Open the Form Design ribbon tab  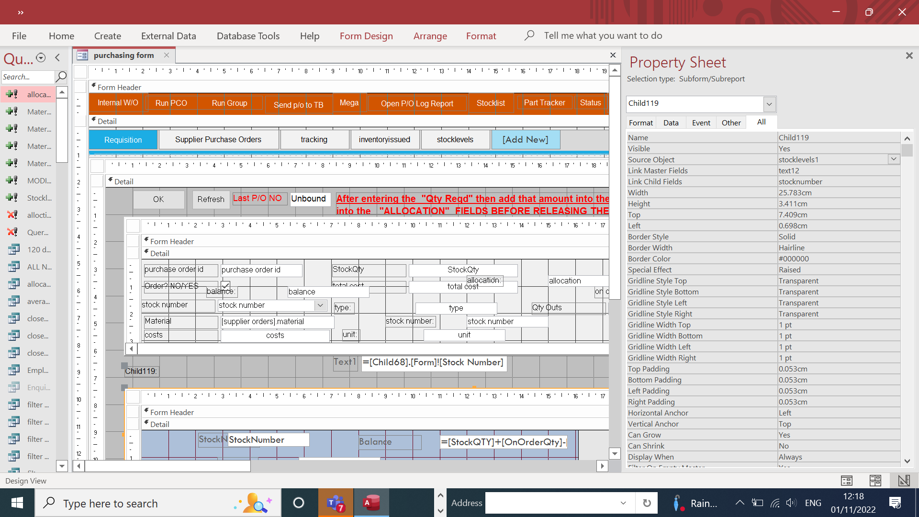click(x=366, y=36)
